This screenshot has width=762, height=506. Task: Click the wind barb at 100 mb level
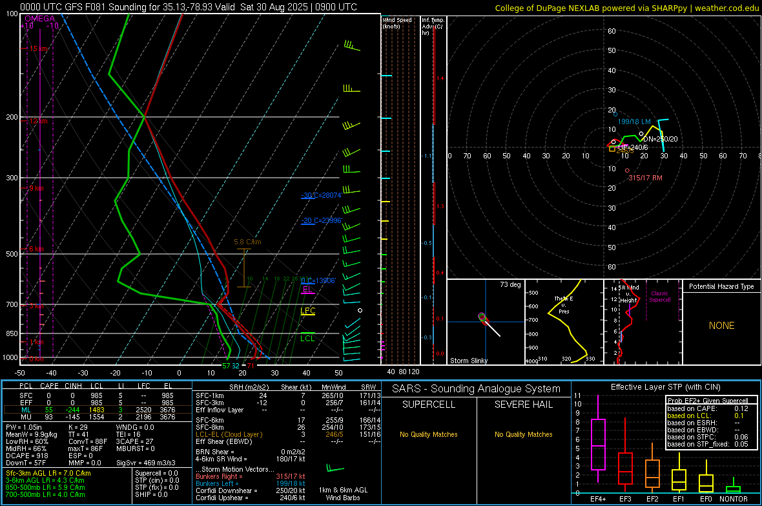coord(352,46)
